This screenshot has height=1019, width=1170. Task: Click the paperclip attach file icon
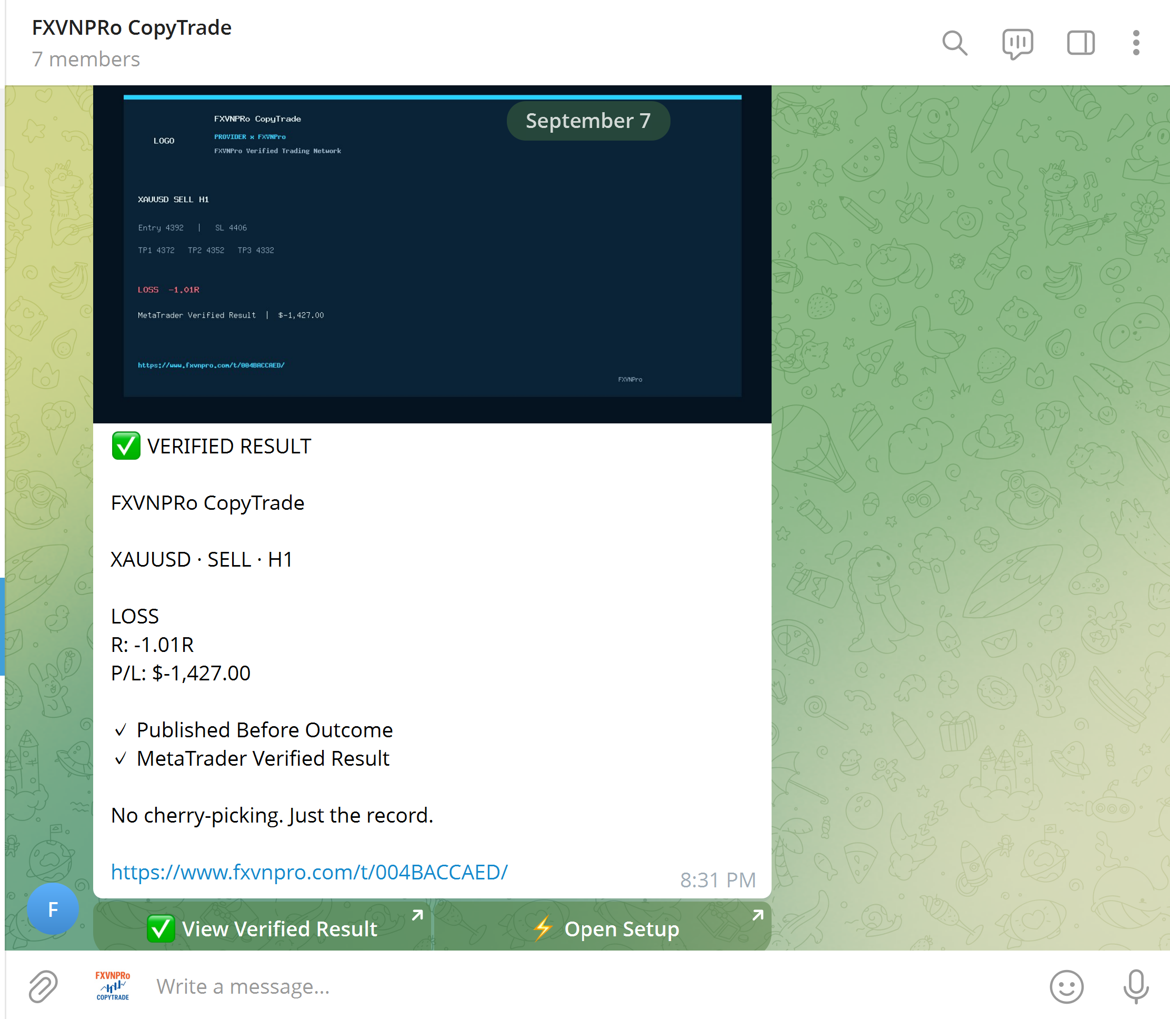(x=43, y=986)
